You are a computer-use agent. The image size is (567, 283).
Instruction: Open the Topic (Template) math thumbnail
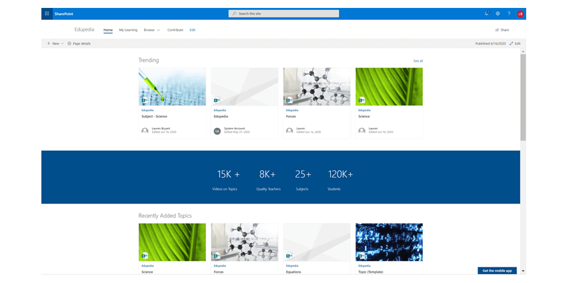(x=389, y=242)
